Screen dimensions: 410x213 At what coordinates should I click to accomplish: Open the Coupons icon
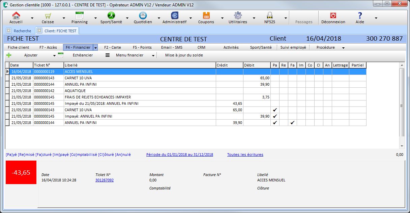[x=206, y=15]
